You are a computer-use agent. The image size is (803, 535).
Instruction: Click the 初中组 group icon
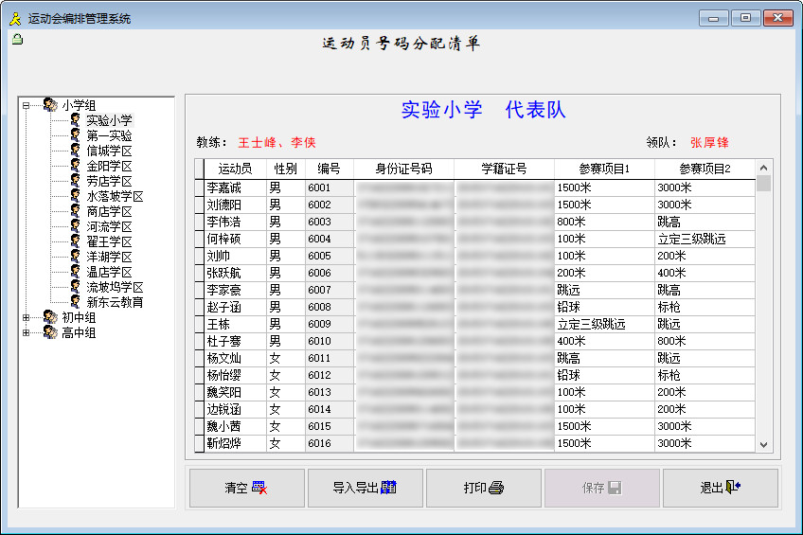pos(50,317)
